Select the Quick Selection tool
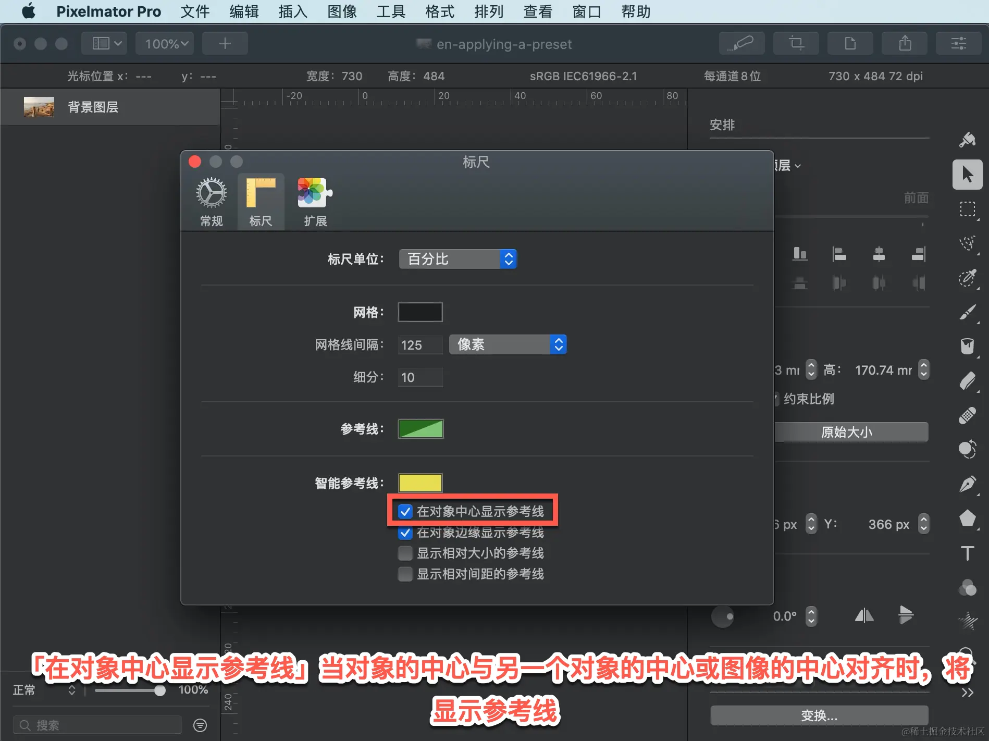 968,278
